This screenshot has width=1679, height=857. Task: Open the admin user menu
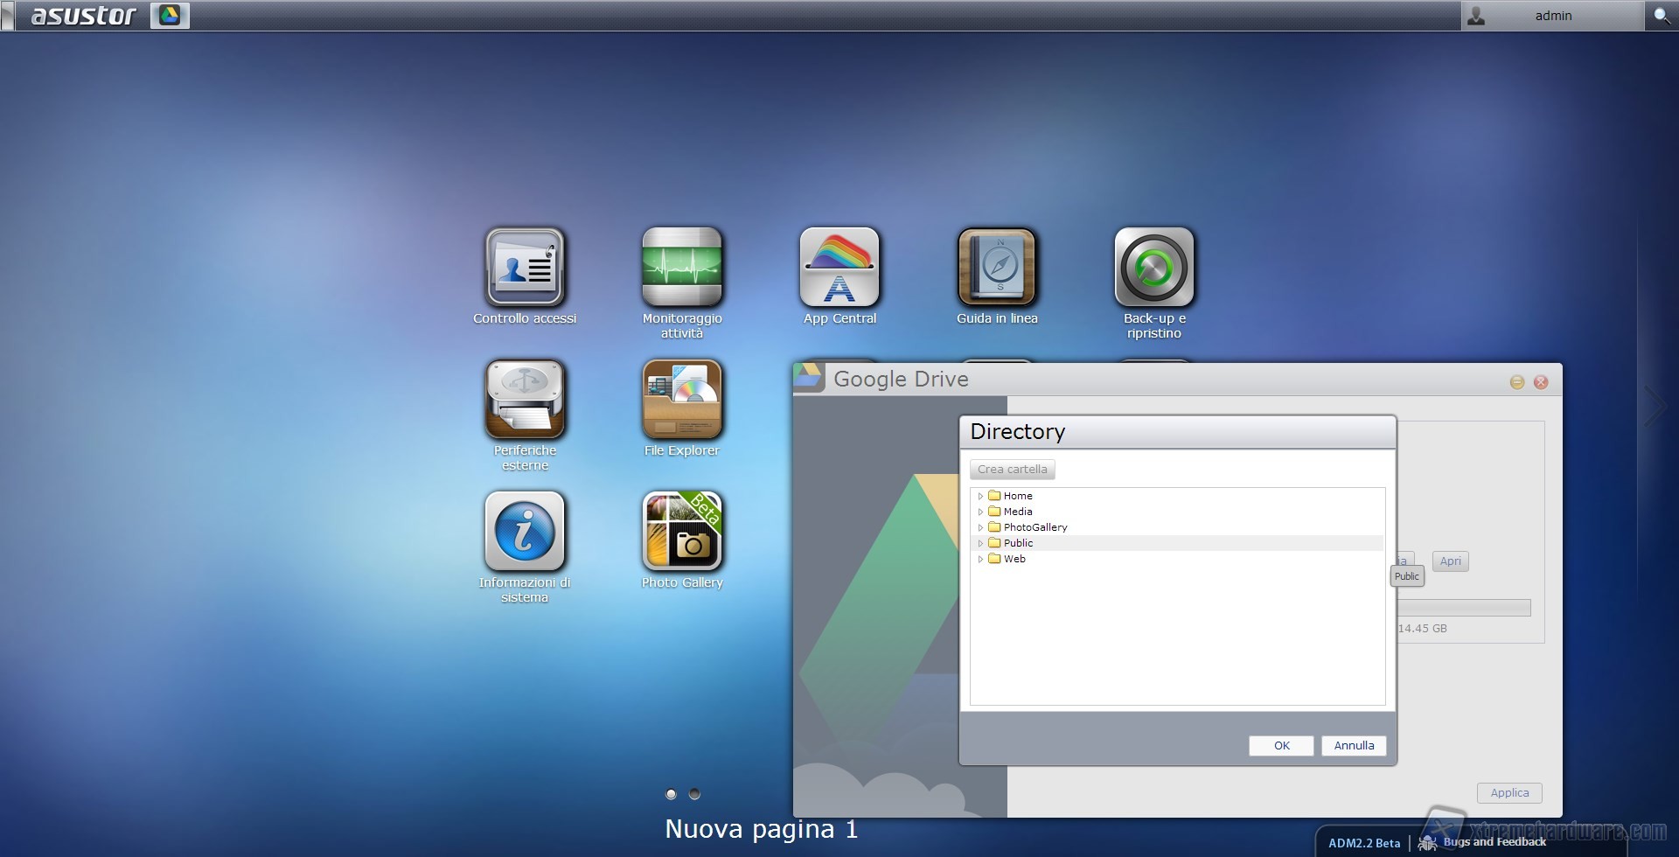click(1552, 16)
